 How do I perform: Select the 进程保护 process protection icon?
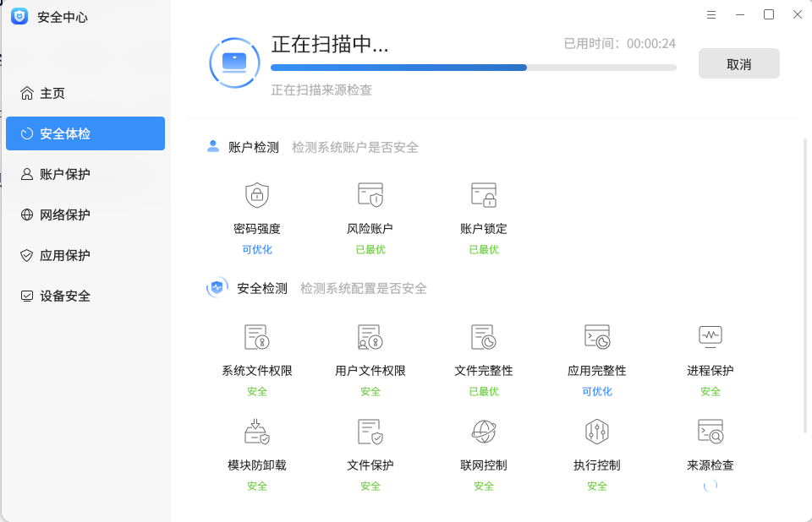(710, 335)
